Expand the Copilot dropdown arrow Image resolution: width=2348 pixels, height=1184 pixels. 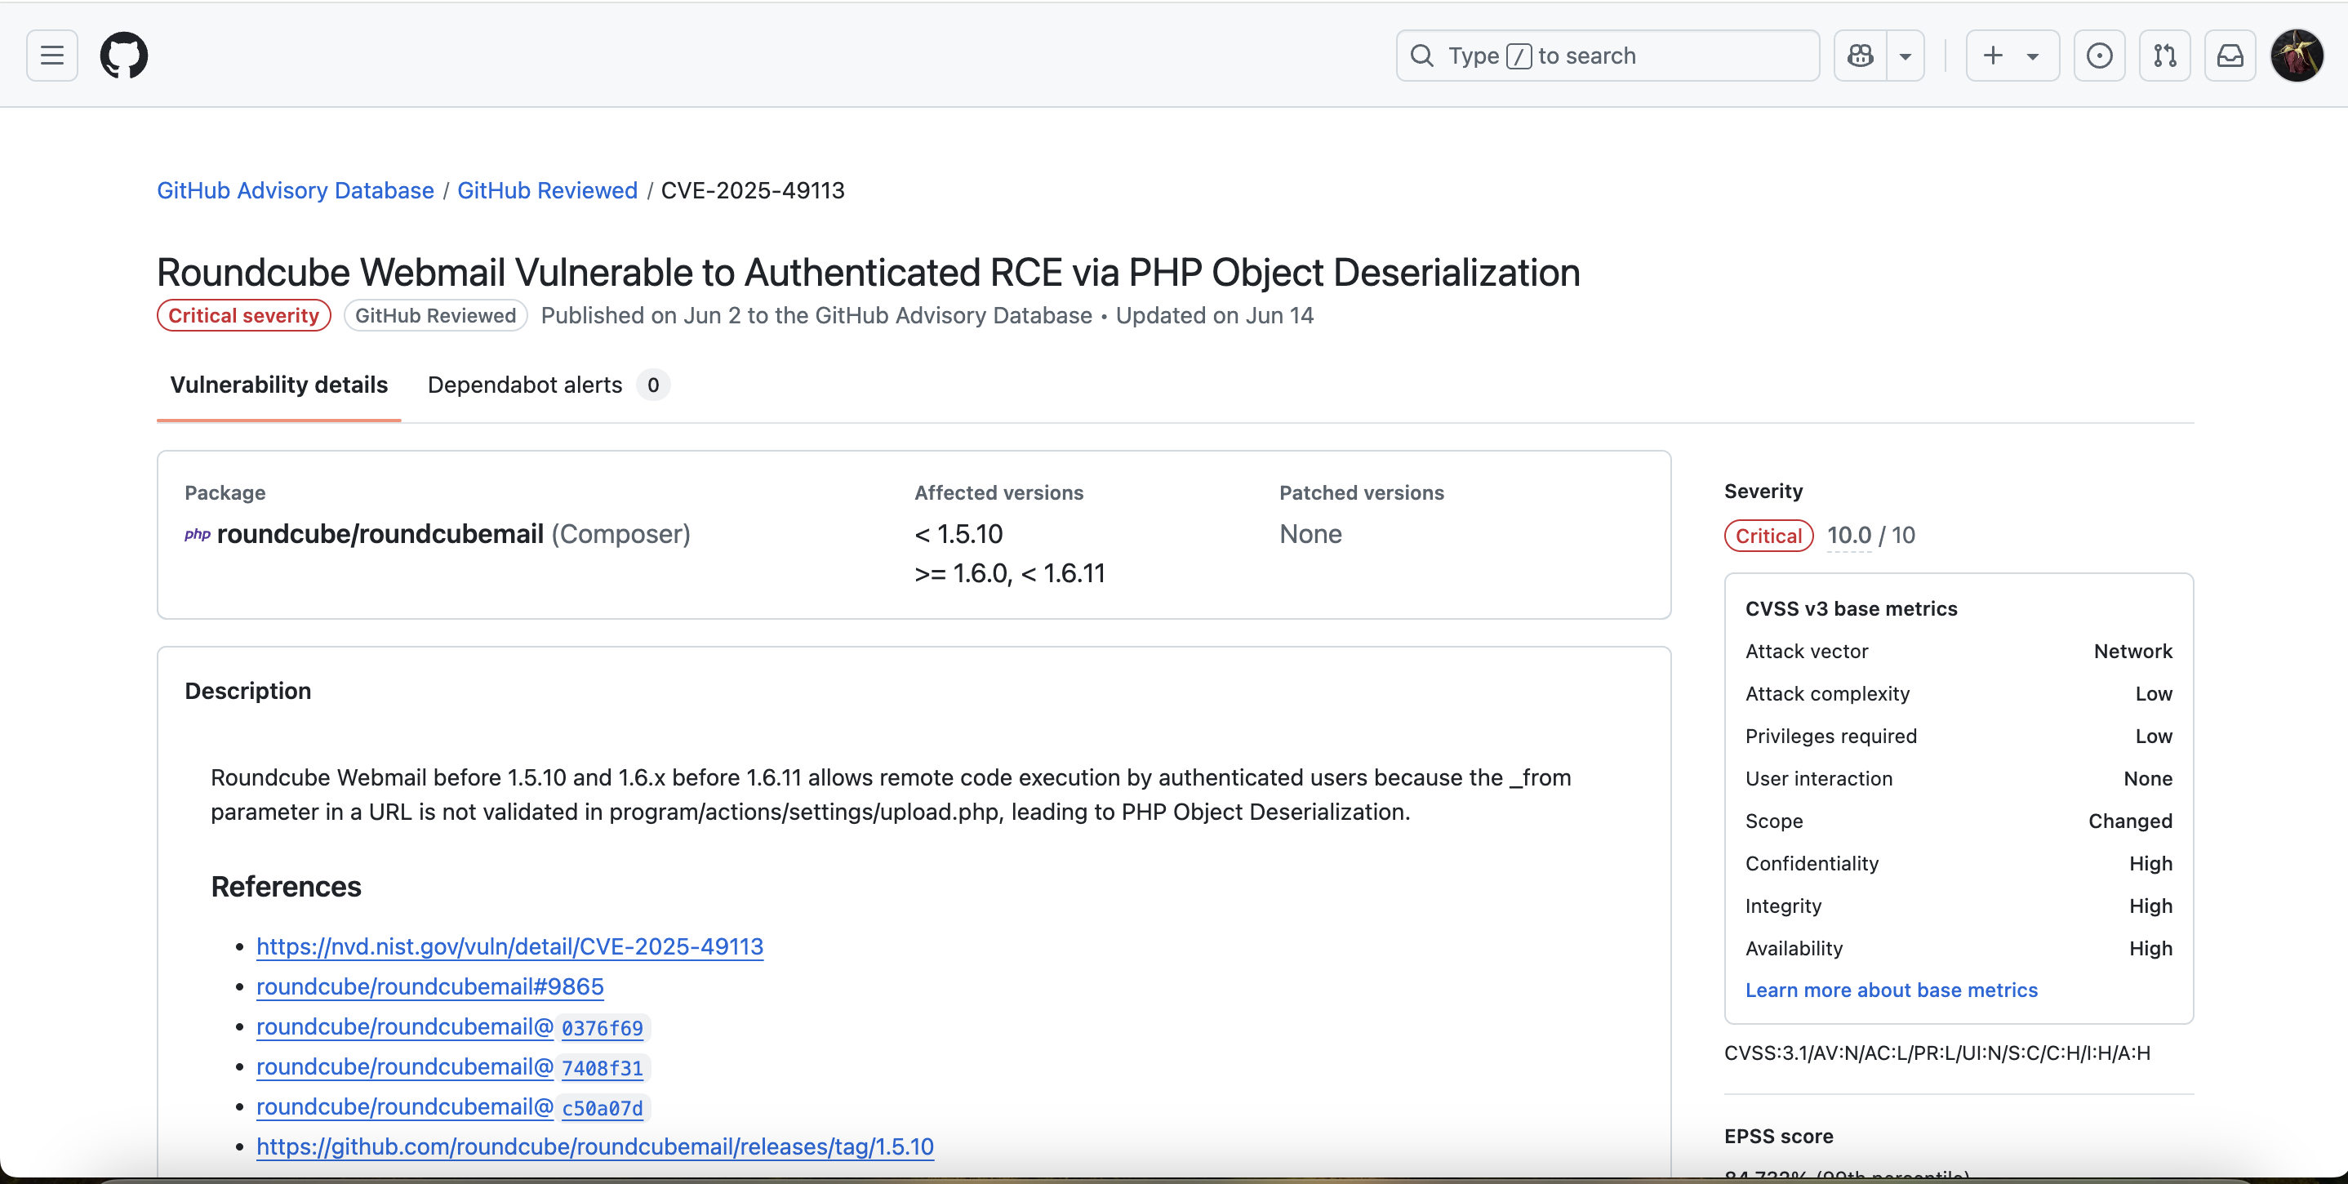coord(1905,56)
